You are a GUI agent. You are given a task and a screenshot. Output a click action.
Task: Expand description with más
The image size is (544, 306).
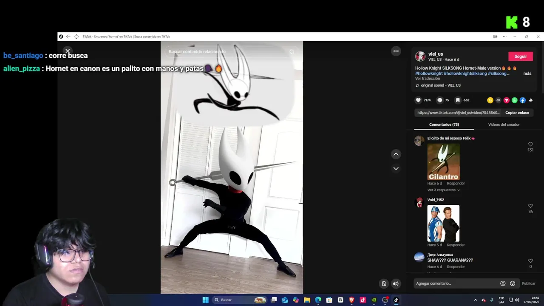point(527,74)
